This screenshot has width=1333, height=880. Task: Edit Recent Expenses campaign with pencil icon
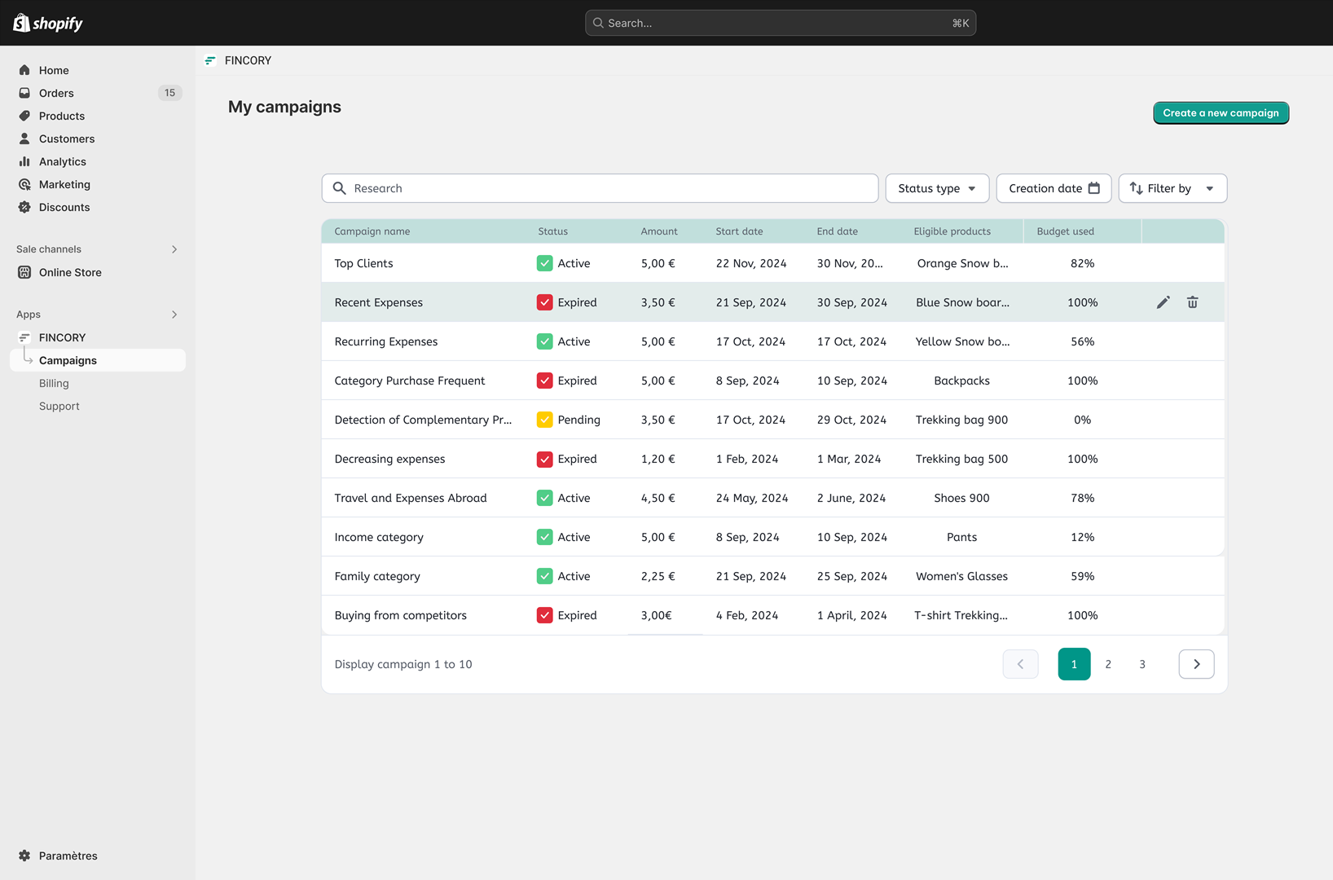click(x=1164, y=302)
